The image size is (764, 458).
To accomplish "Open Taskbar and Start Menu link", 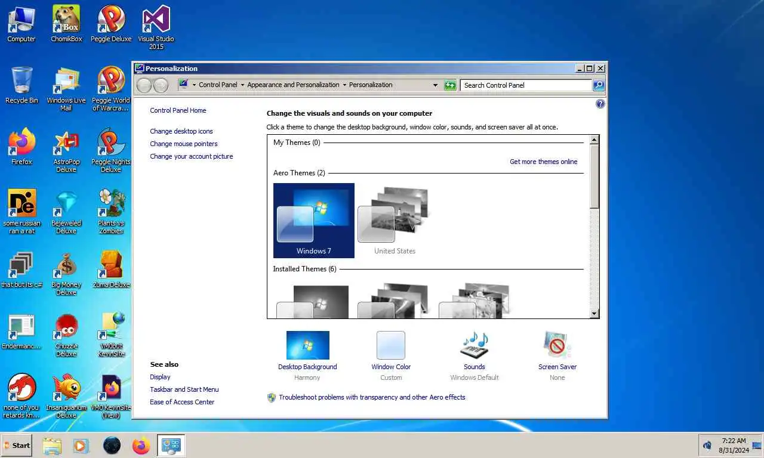I will (x=184, y=389).
